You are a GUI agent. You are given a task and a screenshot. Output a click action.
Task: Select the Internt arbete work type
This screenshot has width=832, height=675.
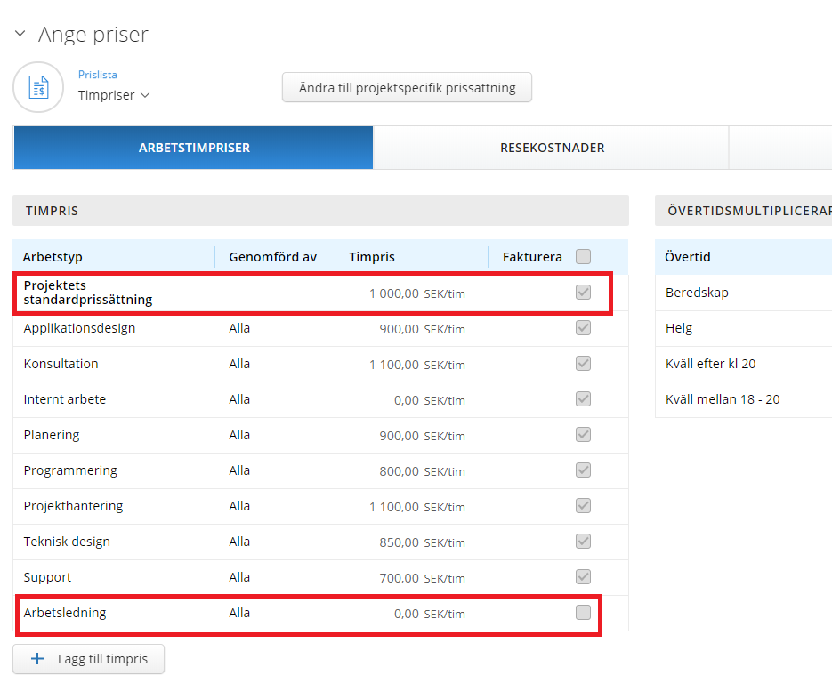(x=65, y=398)
